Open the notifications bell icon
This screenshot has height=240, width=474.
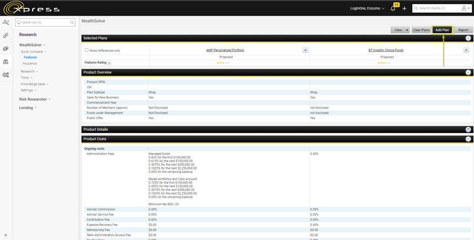point(393,8)
